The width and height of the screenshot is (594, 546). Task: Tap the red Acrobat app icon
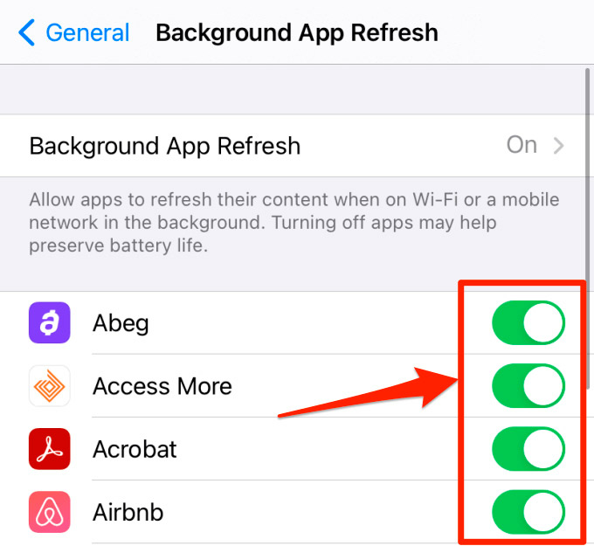click(49, 449)
